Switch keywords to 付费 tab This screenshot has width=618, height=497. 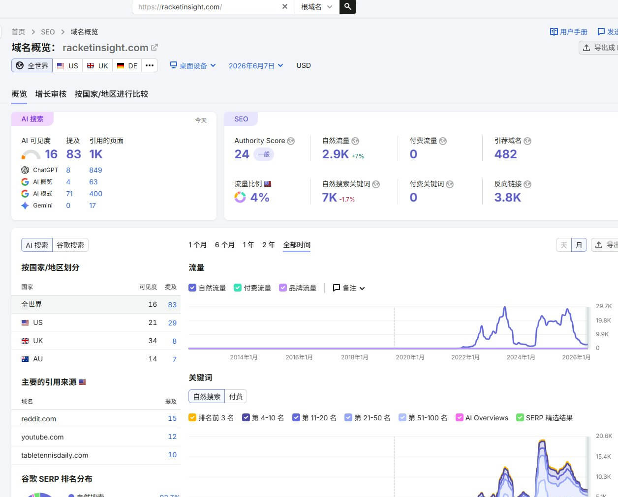(236, 396)
